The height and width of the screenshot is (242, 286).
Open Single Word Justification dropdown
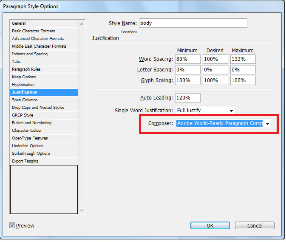pyautogui.click(x=205, y=111)
